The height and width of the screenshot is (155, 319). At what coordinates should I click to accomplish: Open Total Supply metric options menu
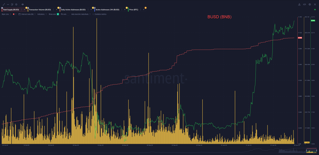[22, 10]
